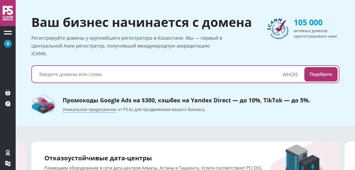Click the promo codes ad platforms illustration
The width and height of the screenshot is (355, 170).
43,105
